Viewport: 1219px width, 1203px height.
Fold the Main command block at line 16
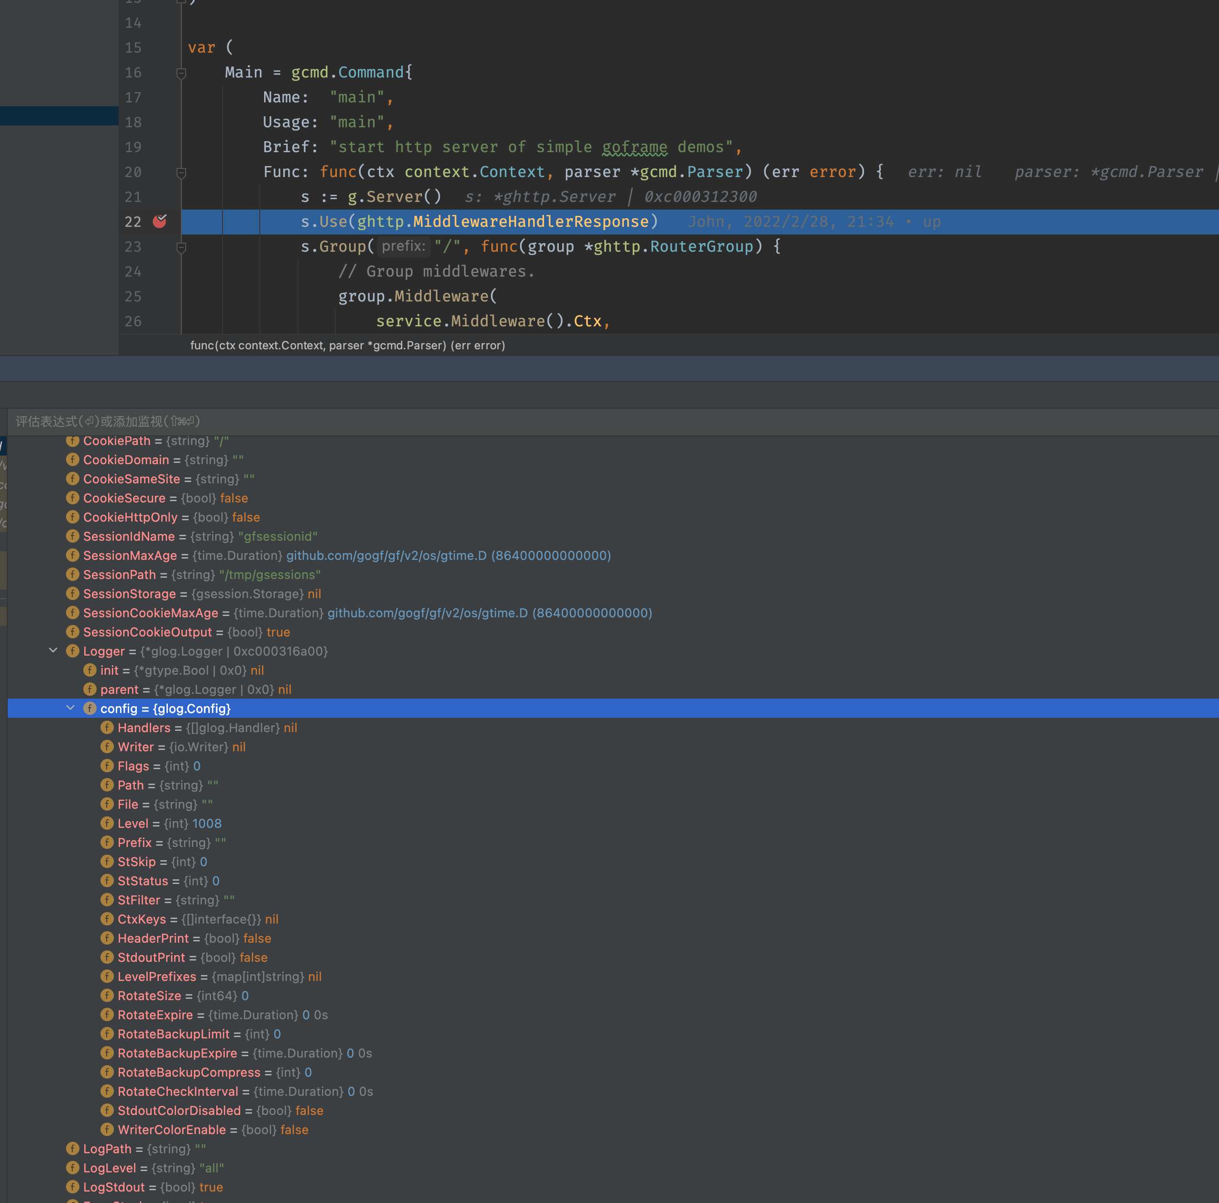182,73
